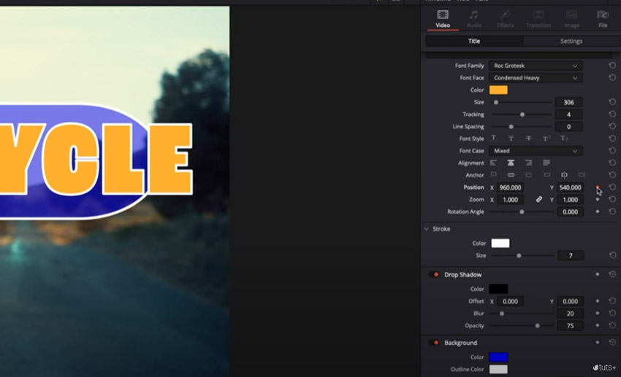Reset the Font Family parameter

point(612,66)
